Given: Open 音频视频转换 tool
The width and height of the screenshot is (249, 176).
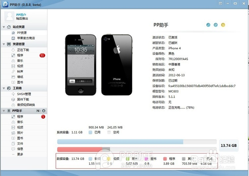Looking at the screenshot, I should [24, 105].
